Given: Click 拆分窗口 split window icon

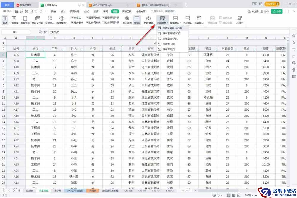Looking at the screenshot, I should (188, 20).
